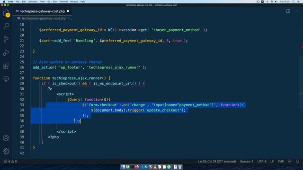
Task: Click the volume icon in menu bar
Action: click(276, 1)
